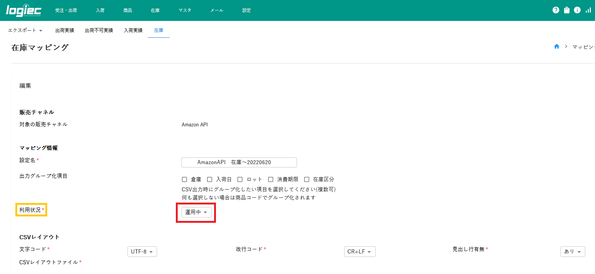Tick the ロット checkbox
This screenshot has width=595, height=274.
240,179
